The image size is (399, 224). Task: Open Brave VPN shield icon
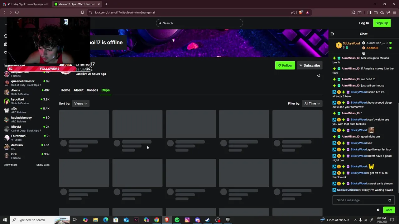coord(388,12)
